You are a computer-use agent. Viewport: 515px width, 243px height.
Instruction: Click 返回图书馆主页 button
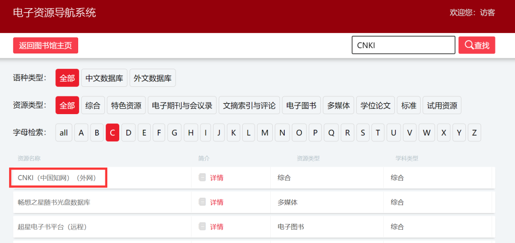coord(45,45)
